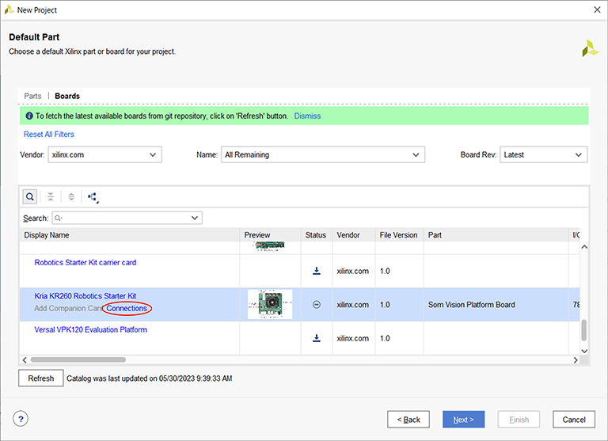This screenshot has width=608, height=441.
Task: Click the horizontal scrollbar thumb
Action: pyautogui.click(x=78, y=359)
